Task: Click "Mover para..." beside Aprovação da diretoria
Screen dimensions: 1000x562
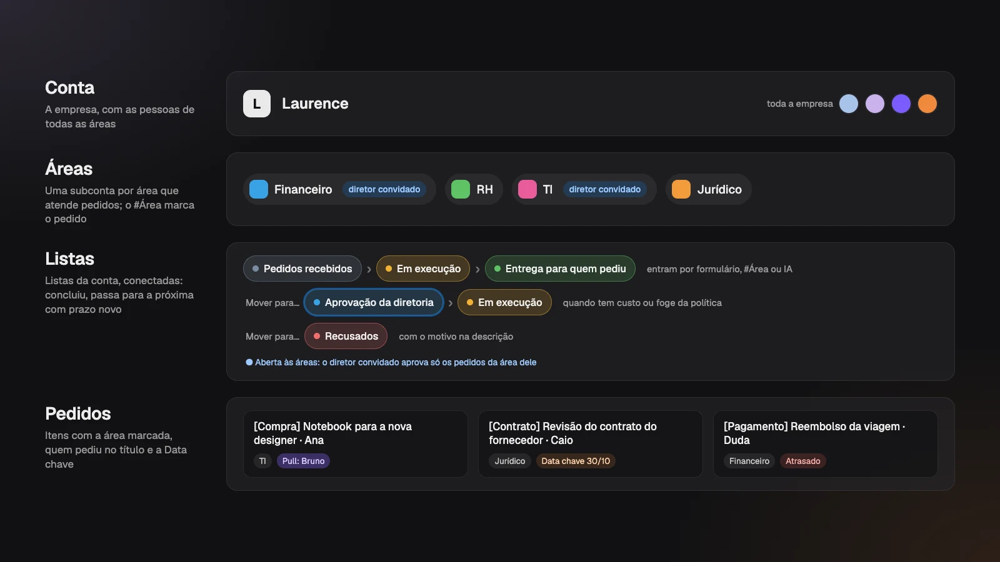Action: pos(272,303)
